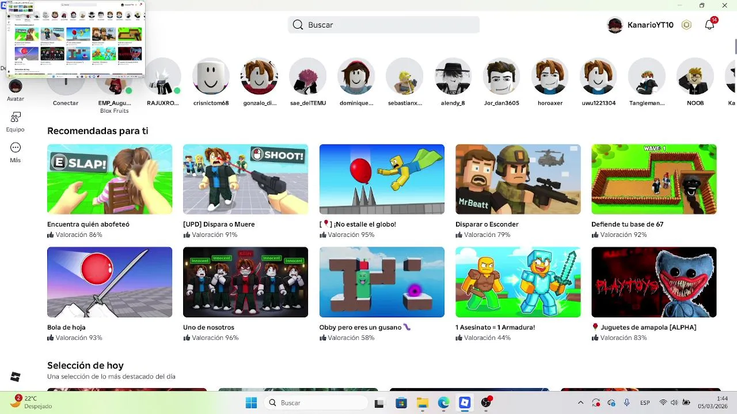This screenshot has height=414, width=737.
Task: Open ¡No estalle el globo! thumbnail
Action: point(382,179)
